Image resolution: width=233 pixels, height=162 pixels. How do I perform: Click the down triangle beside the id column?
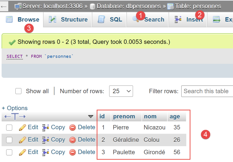90,117
